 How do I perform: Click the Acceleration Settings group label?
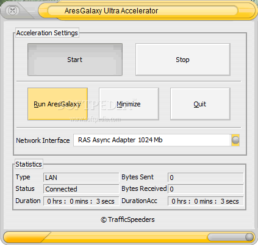point(47,33)
